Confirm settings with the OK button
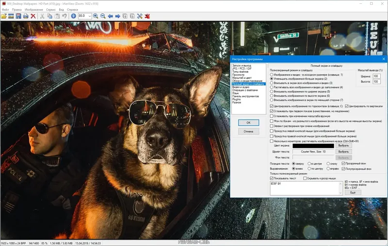 [x=248, y=123]
